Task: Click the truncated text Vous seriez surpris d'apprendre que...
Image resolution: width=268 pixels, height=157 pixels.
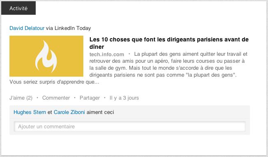Action: pos(54,82)
